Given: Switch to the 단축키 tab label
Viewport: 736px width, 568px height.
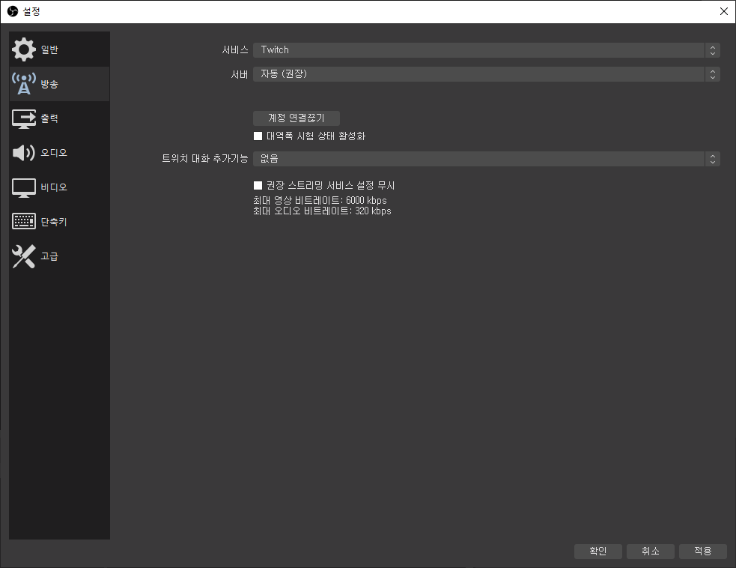Looking at the screenshot, I should click(x=53, y=222).
